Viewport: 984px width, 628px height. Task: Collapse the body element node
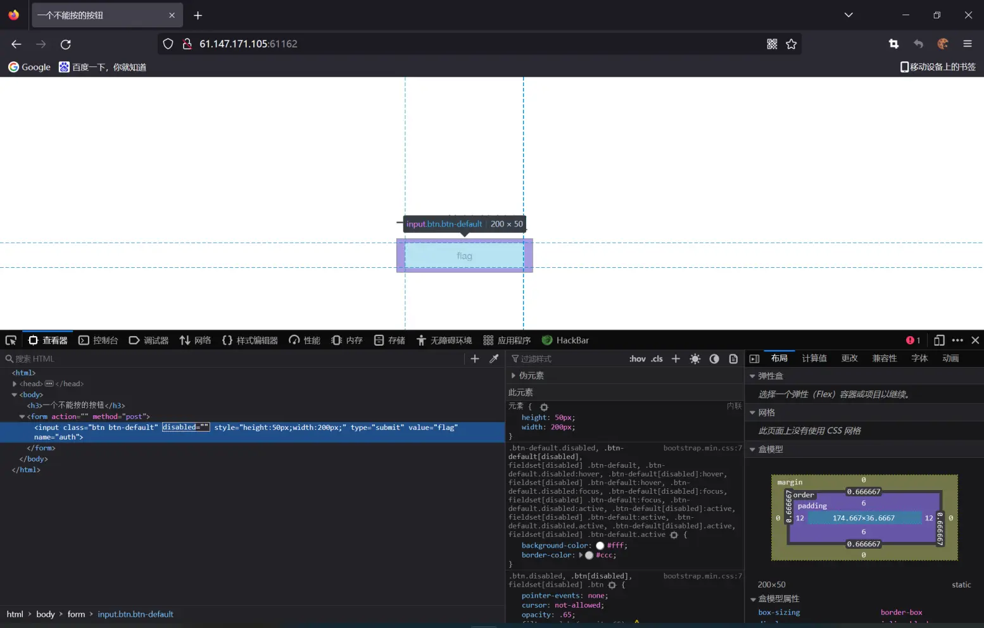click(x=15, y=395)
